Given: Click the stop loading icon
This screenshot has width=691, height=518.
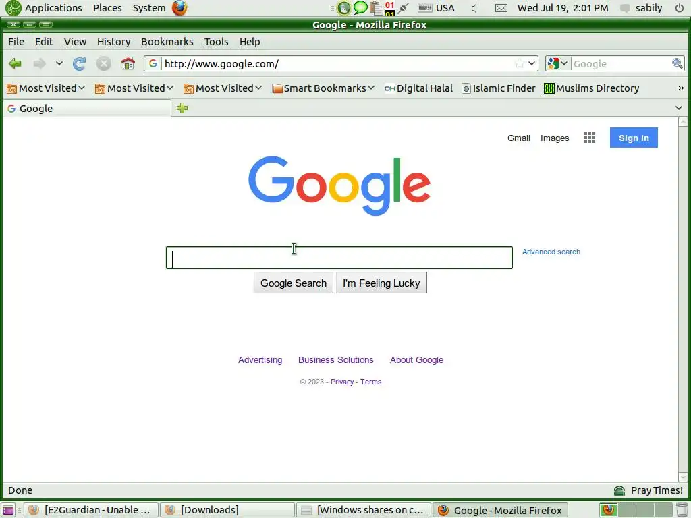Looking at the screenshot, I should point(103,64).
